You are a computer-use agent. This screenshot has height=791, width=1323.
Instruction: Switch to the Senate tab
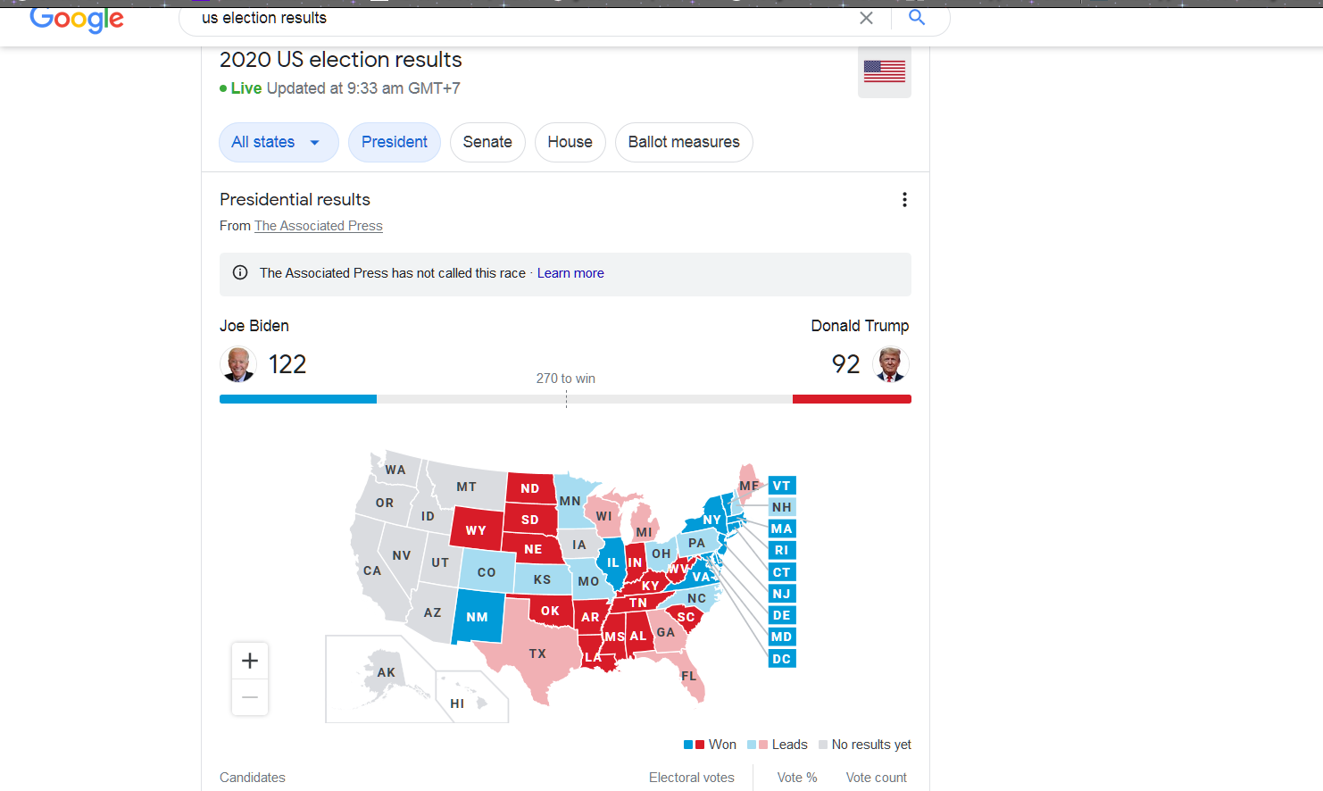[487, 142]
